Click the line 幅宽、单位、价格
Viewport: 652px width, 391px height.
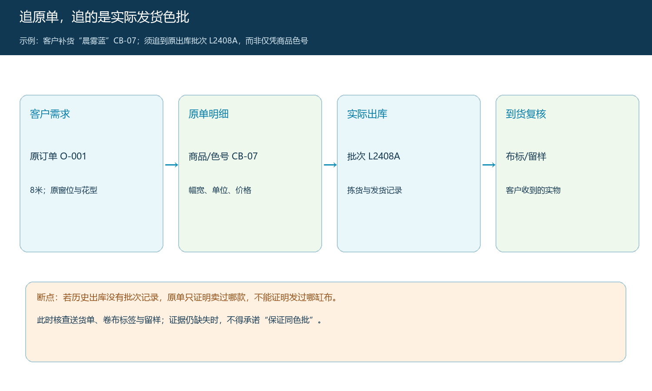point(220,190)
